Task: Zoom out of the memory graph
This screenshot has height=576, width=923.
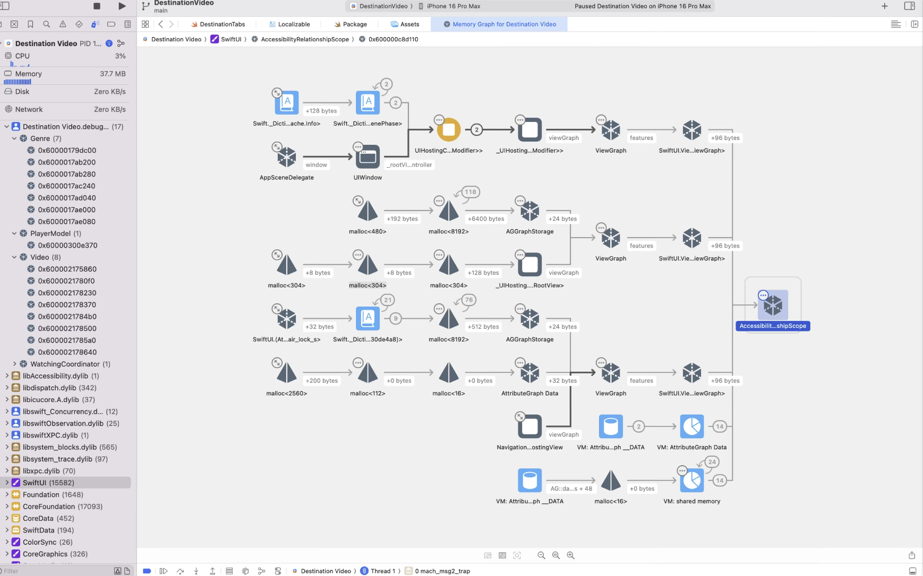Action: 541,555
